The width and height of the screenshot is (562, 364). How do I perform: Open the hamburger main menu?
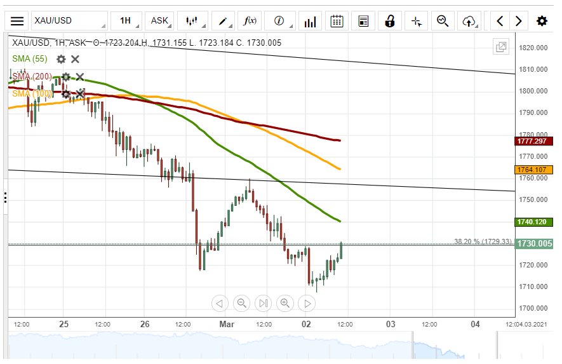(x=17, y=21)
